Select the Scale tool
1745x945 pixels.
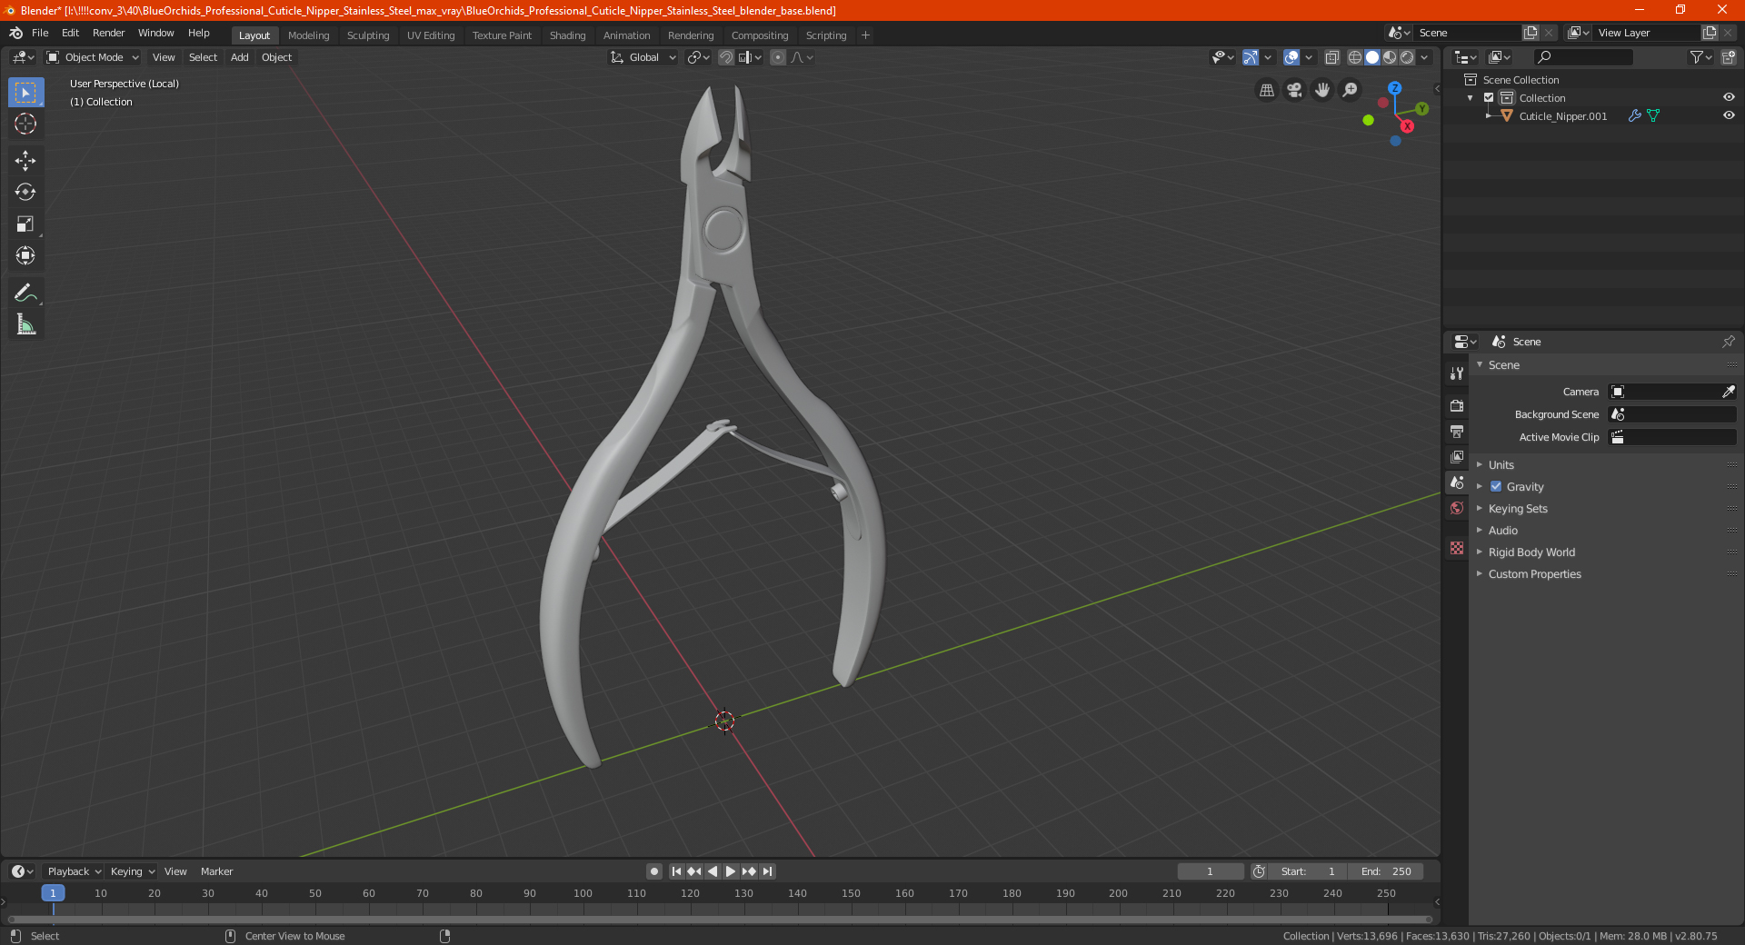click(x=25, y=224)
